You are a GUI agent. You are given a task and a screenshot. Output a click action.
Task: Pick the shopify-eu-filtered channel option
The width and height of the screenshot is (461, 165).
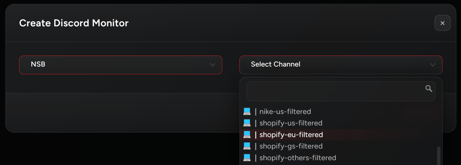(291, 135)
